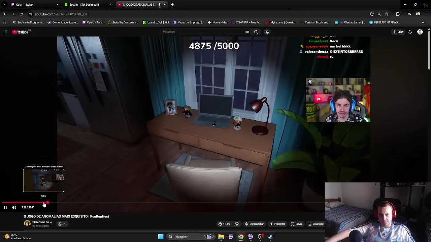Open File Explorer from taskbar
Viewport: 431px width, 242px height.
pyautogui.click(x=221, y=237)
